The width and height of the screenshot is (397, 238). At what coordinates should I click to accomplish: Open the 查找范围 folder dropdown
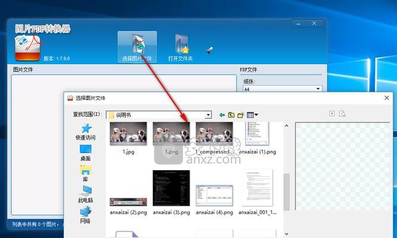tap(208, 115)
